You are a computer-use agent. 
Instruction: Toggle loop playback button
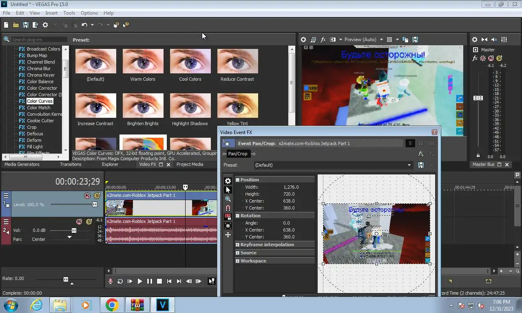click(x=120, y=281)
